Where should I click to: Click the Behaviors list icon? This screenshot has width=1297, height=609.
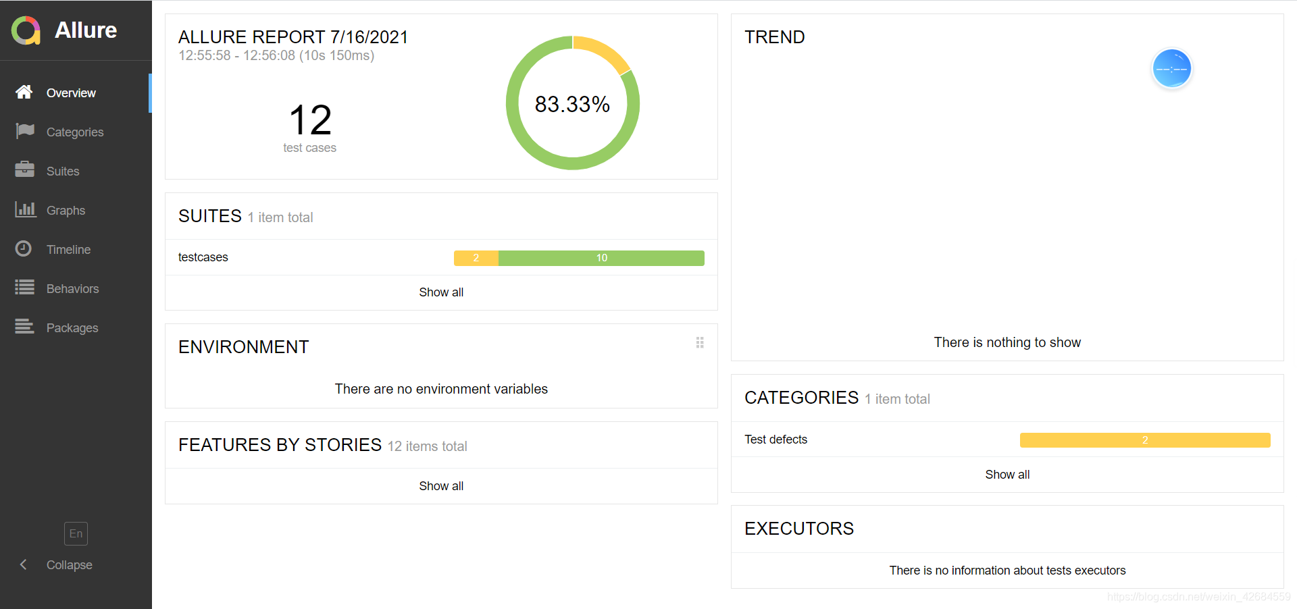point(25,288)
